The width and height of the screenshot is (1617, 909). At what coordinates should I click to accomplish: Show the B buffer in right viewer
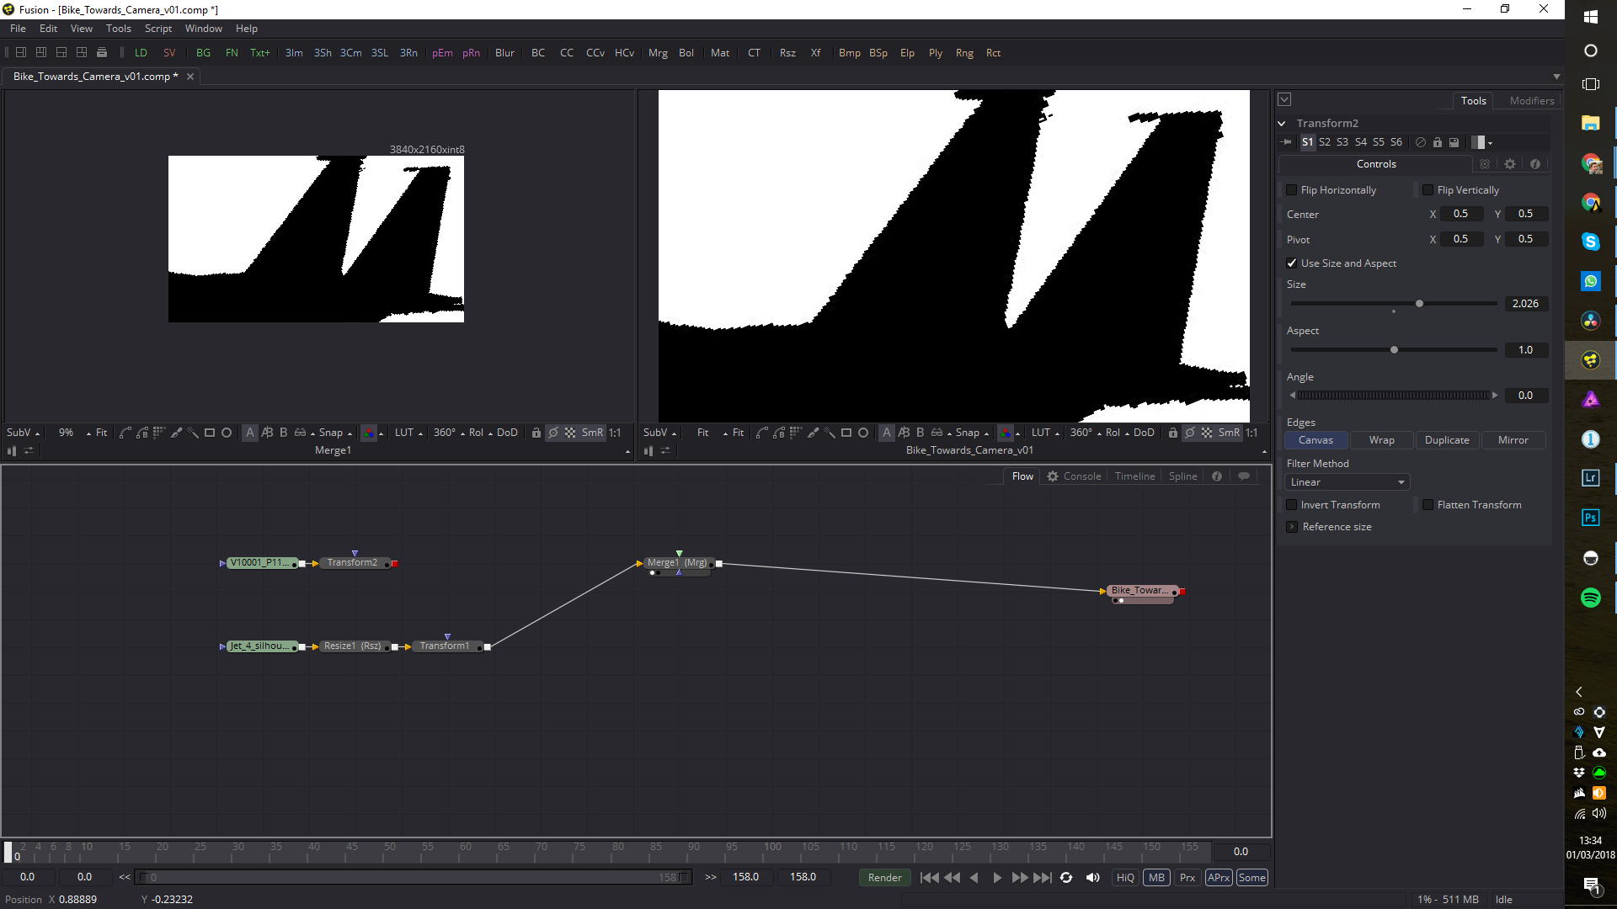[921, 433]
